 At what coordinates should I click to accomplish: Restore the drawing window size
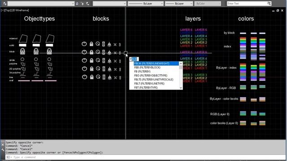(x=278, y=11)
